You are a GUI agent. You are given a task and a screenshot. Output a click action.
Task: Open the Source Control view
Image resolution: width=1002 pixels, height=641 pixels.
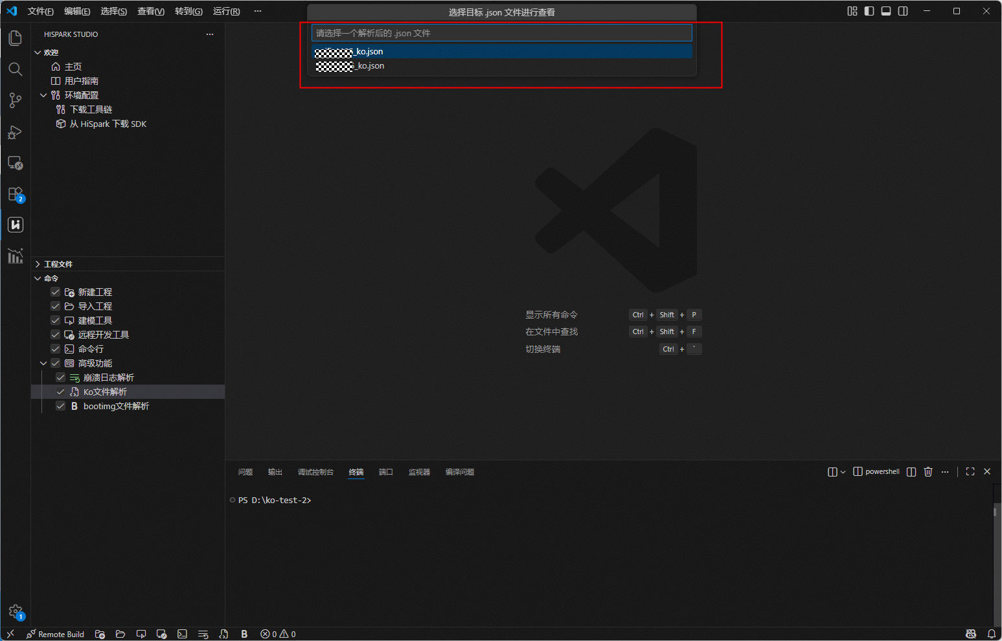coord(16,100)
